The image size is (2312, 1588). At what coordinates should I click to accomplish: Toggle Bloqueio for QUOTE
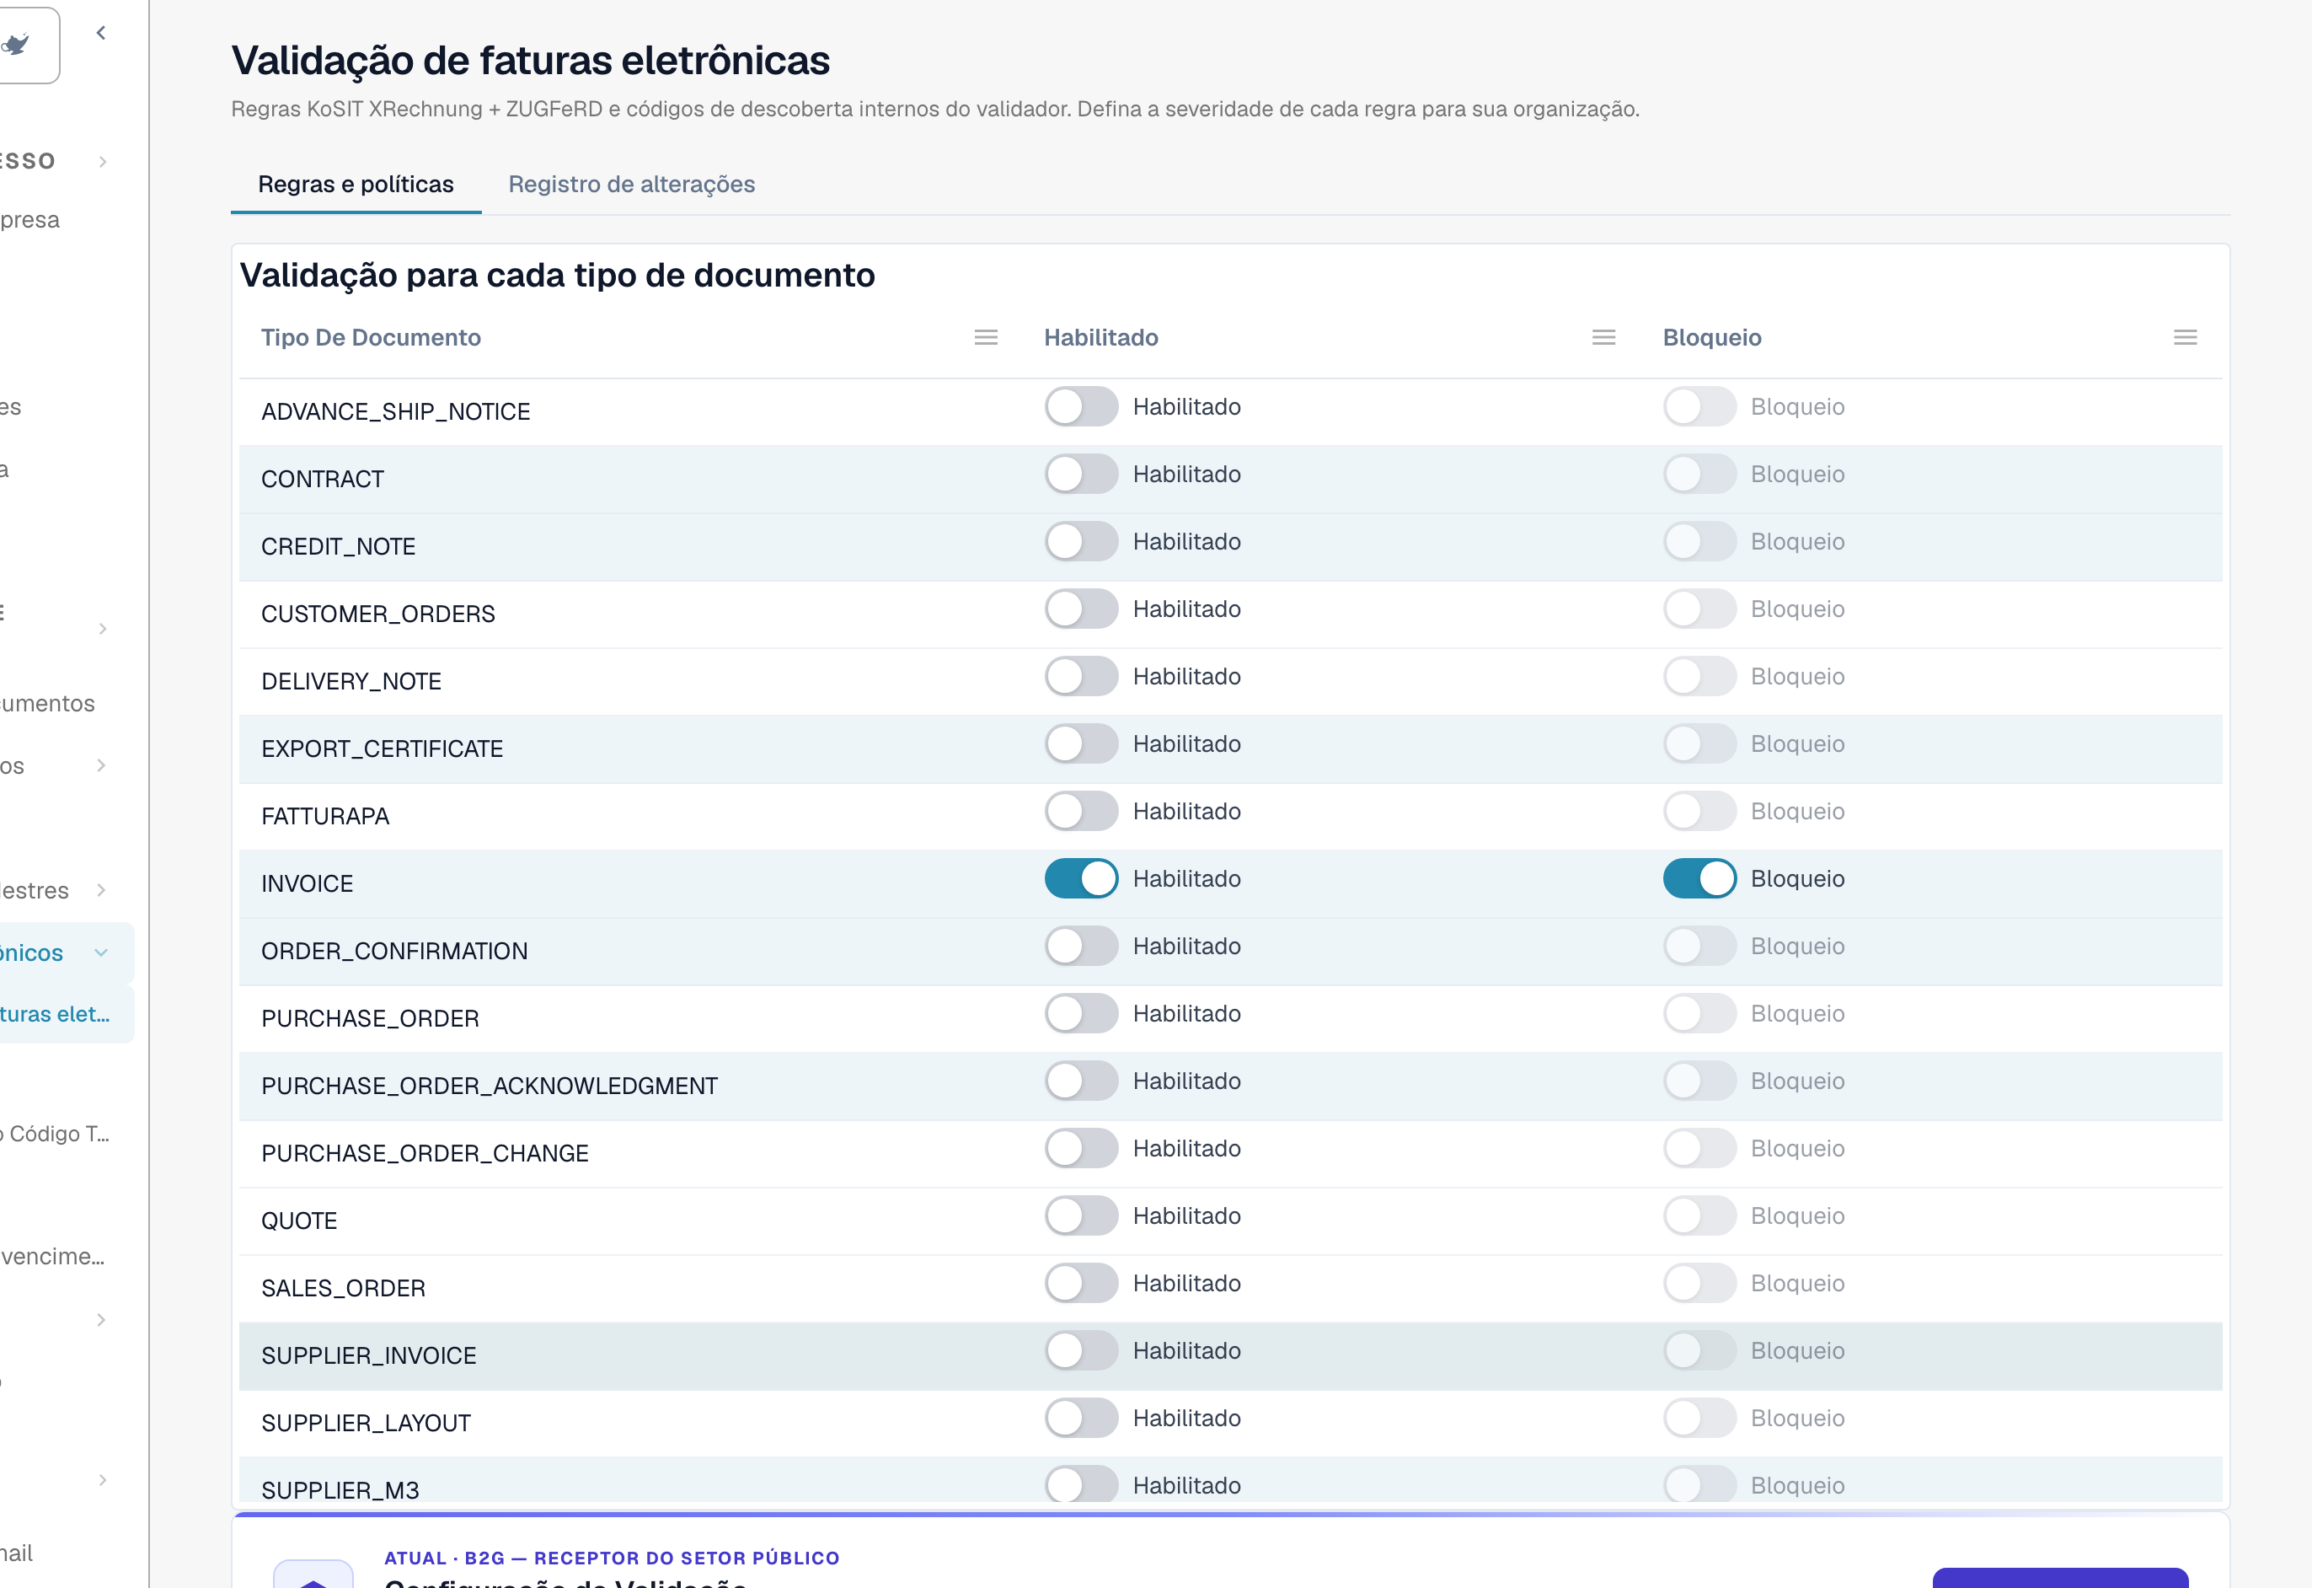[1699, 1216]
